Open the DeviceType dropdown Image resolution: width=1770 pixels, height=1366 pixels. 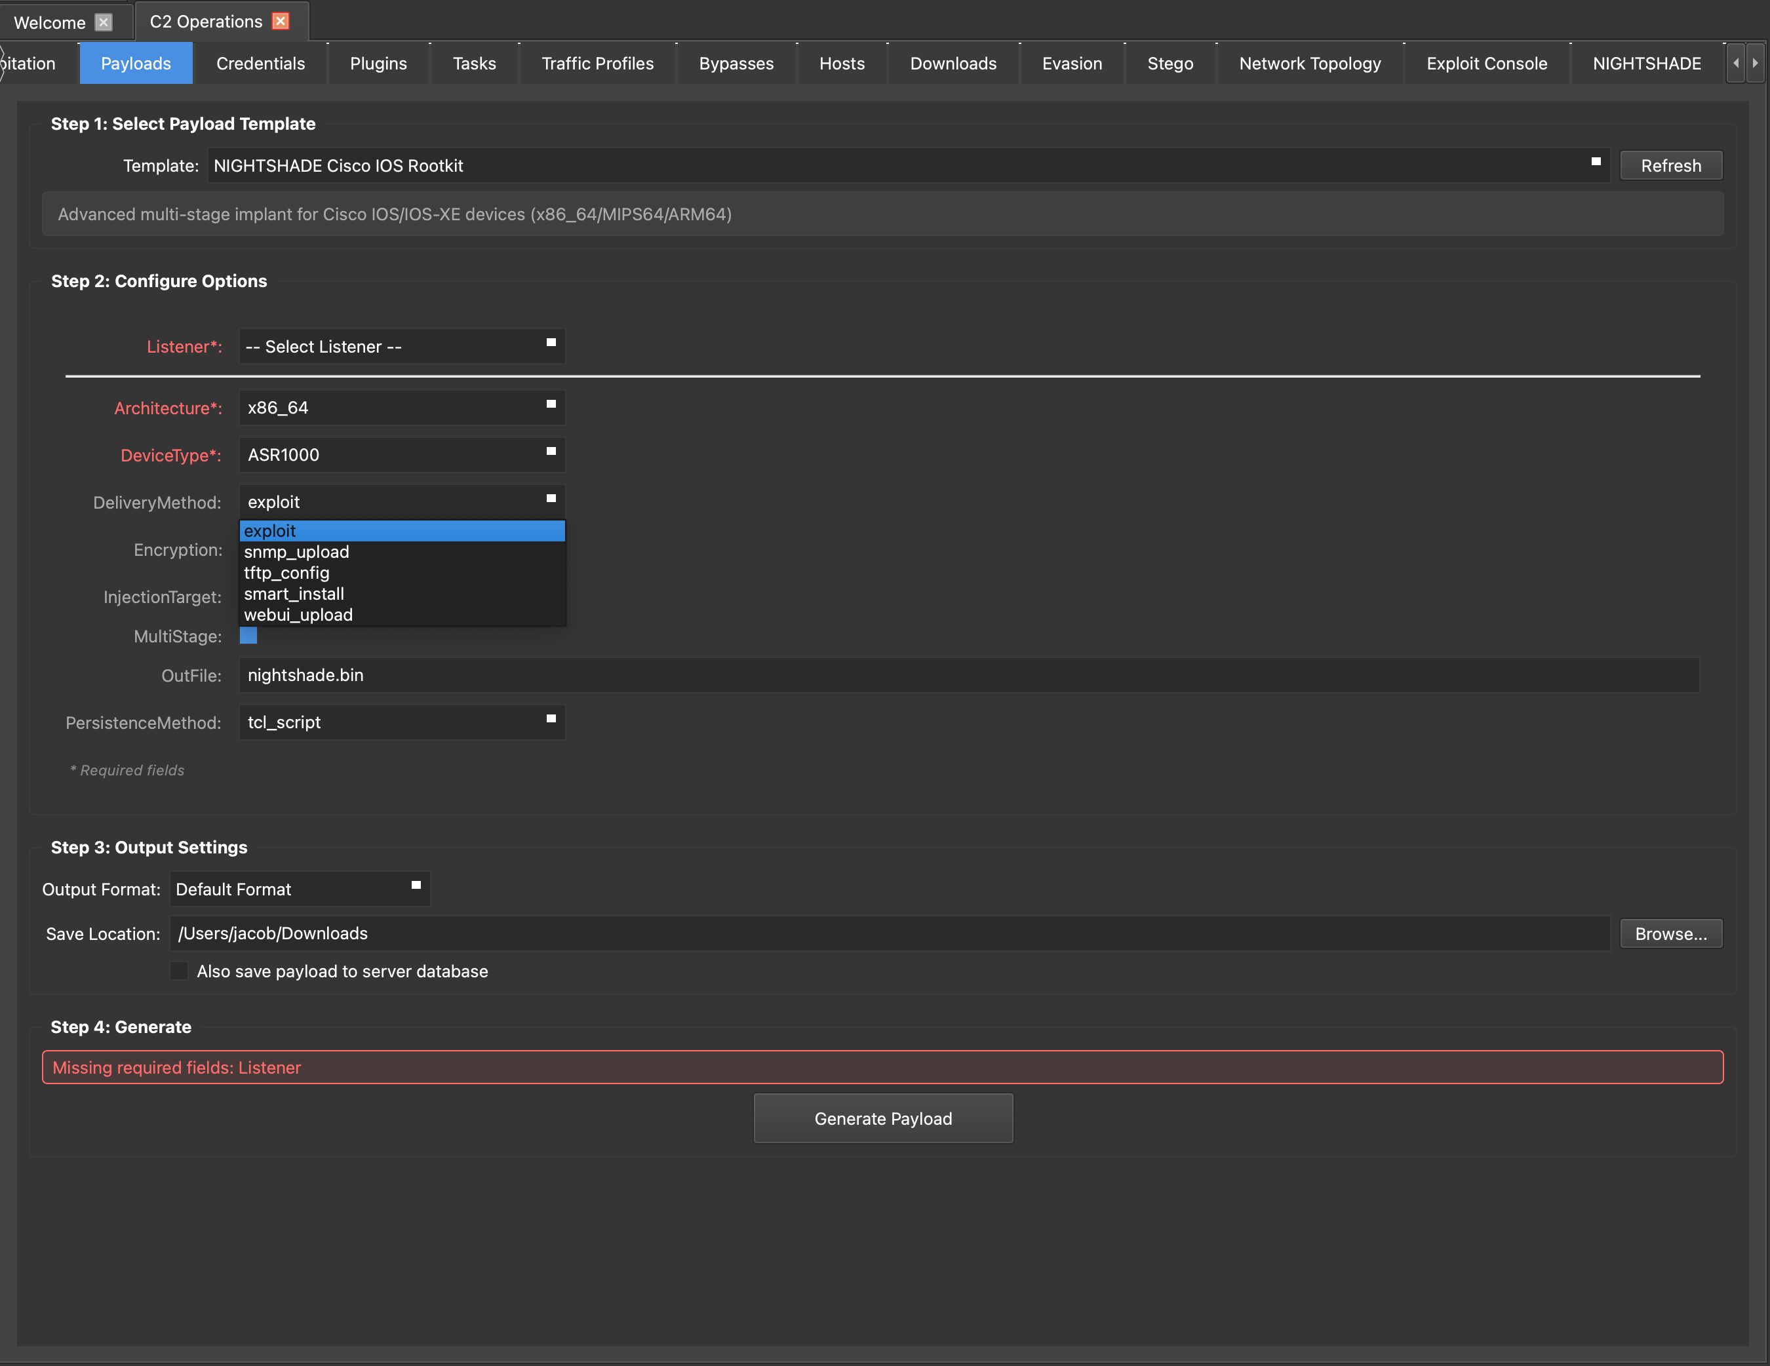coord(402,454)
